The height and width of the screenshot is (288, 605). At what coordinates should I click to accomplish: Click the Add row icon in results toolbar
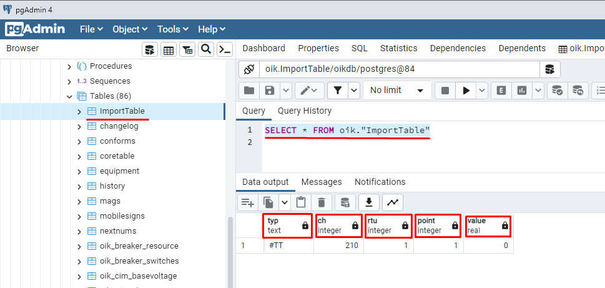[248, 202]
